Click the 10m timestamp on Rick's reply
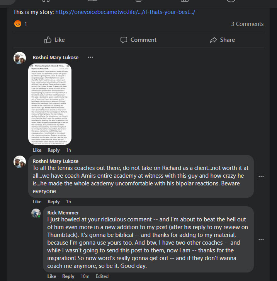277x281 pixels. 85,276
